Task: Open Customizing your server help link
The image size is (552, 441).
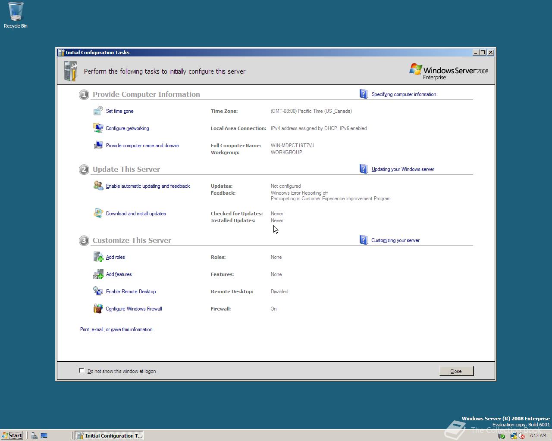Action: pos(395,240)
